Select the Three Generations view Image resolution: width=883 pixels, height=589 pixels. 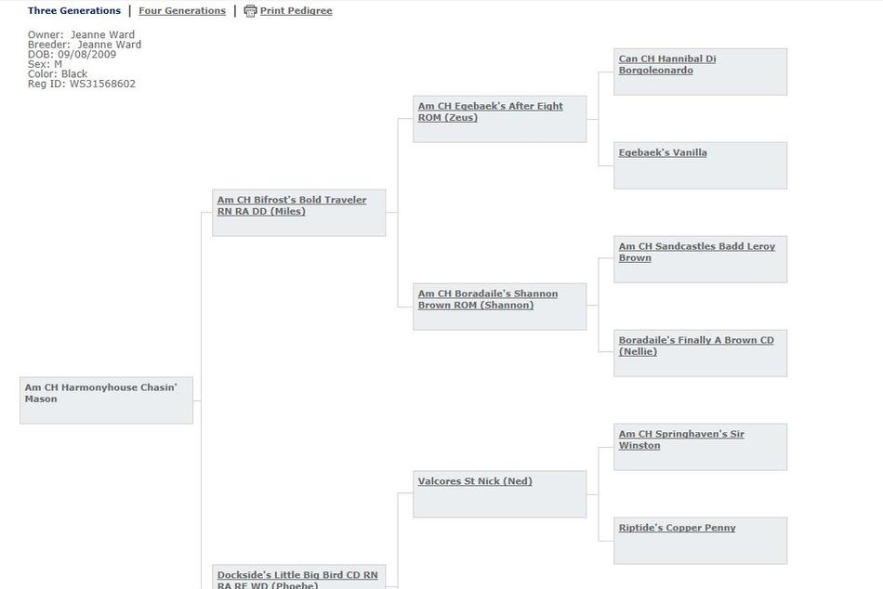coord(74,11)
